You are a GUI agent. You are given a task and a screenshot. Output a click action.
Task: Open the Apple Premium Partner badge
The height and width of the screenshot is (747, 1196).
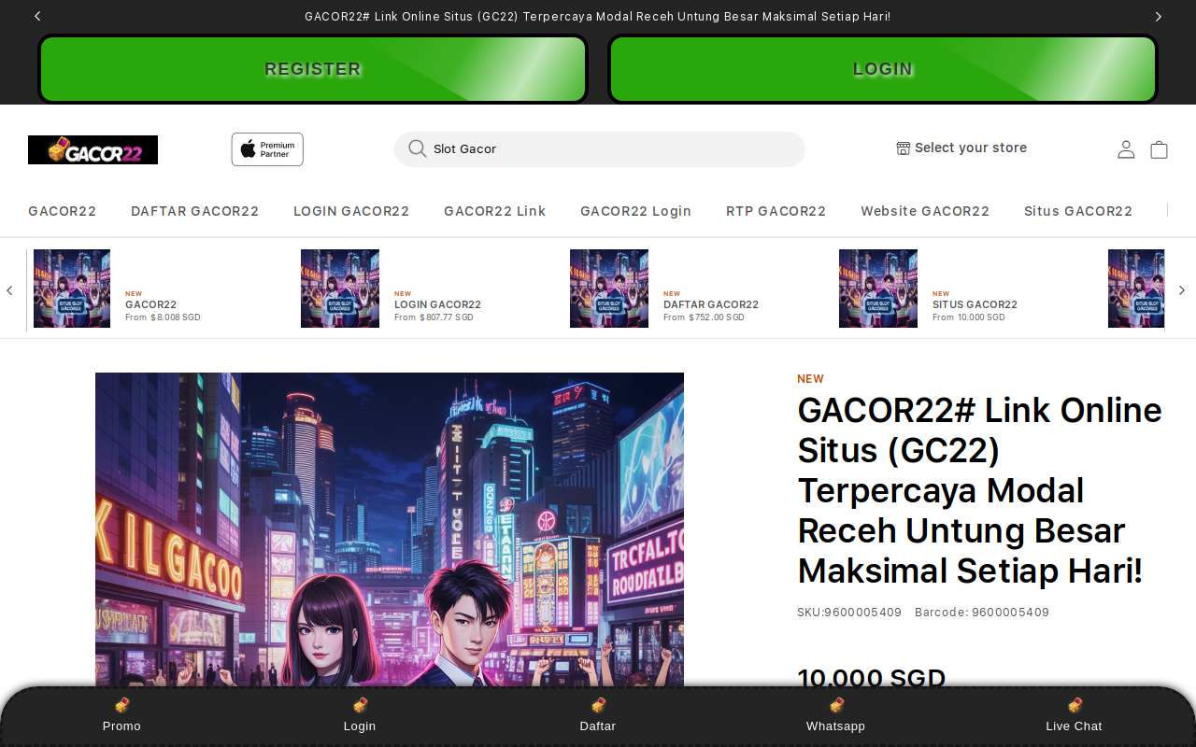[x=267, y=149]
